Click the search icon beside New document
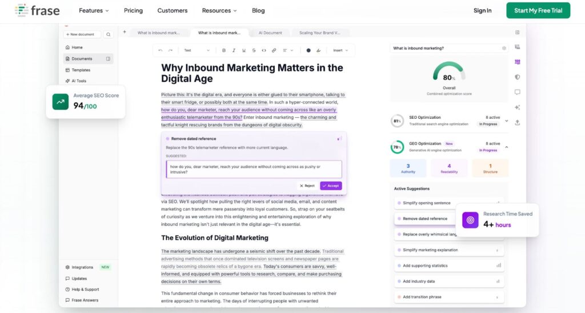The height and width of the screenshot is (313, 585). (108, 34)
